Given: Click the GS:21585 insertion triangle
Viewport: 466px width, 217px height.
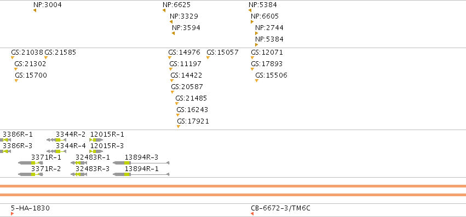Looking at the screenshot, I should pyautogui.click(x=46, y=57).
